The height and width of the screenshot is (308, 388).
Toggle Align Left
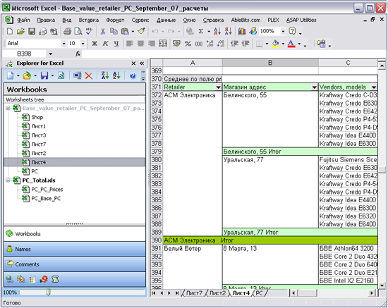pos(130,44)
